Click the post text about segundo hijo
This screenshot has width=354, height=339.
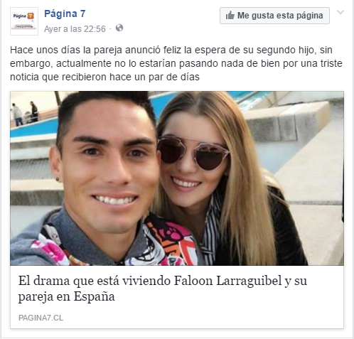tap(176, 63)
